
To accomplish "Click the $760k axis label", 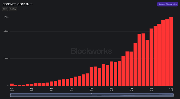I will pyautogui.click(x=6, y=17).
